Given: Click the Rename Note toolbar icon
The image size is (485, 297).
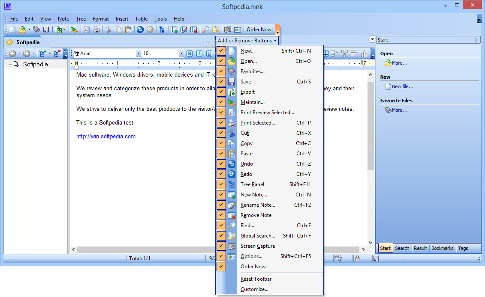Looking at the screenshot, I should click(x=184, y=30).
